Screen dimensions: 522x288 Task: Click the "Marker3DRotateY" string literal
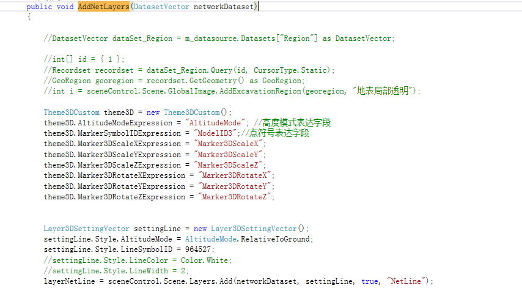tap(234, 186)
